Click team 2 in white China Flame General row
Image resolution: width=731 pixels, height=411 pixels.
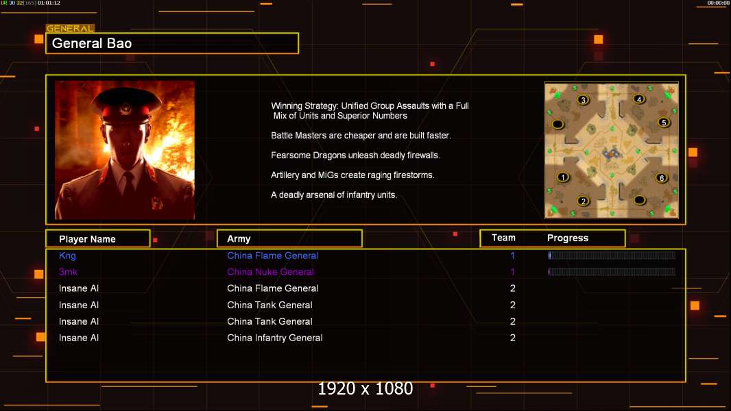pos(513,288)
